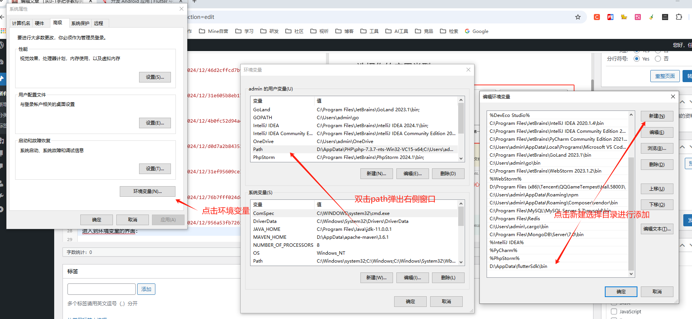Open the red FE browser extension
This screenshot has height=319, width=692.
(611, 17)
